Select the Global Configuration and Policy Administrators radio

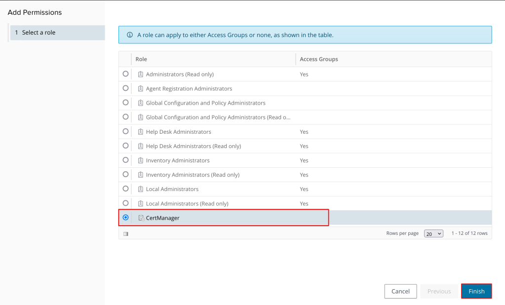[125, 103]
